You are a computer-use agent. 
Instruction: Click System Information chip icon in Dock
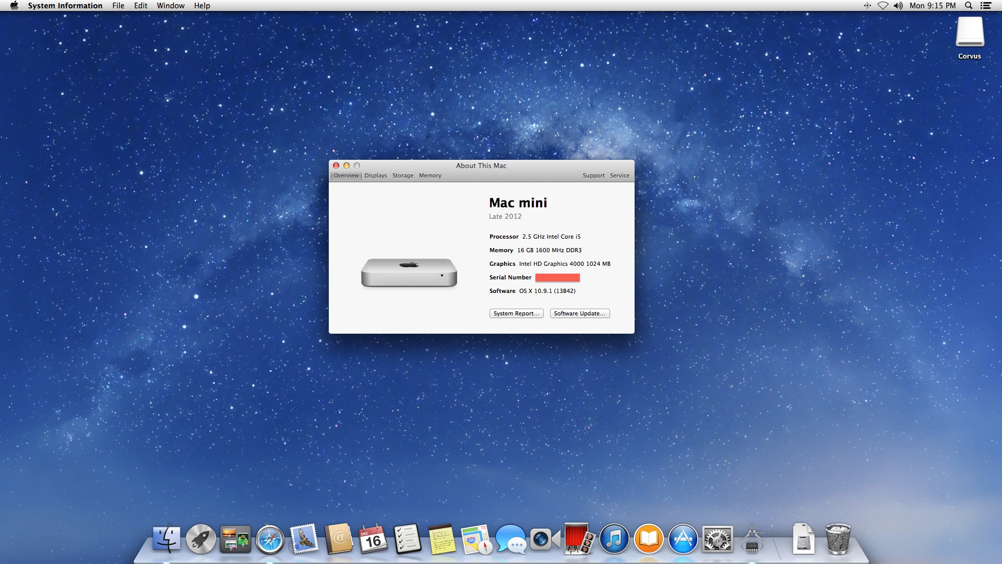coord(752,539)
